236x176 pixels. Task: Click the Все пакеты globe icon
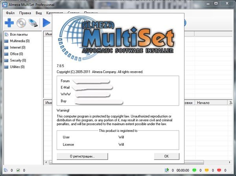click(6, 35)
